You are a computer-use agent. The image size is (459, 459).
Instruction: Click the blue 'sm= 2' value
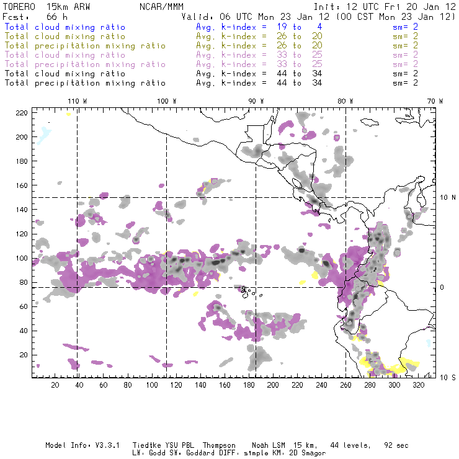[405, 27]
